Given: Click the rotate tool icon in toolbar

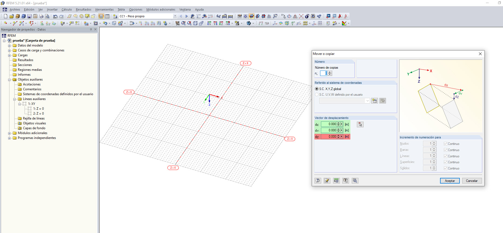Looking at the screenshot, I should pyautogui.click(x=289, y=16).
